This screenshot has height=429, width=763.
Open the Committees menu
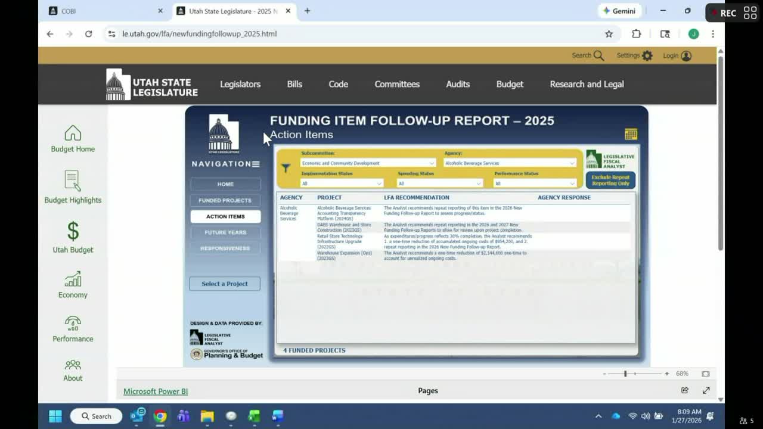click(397, 84)
